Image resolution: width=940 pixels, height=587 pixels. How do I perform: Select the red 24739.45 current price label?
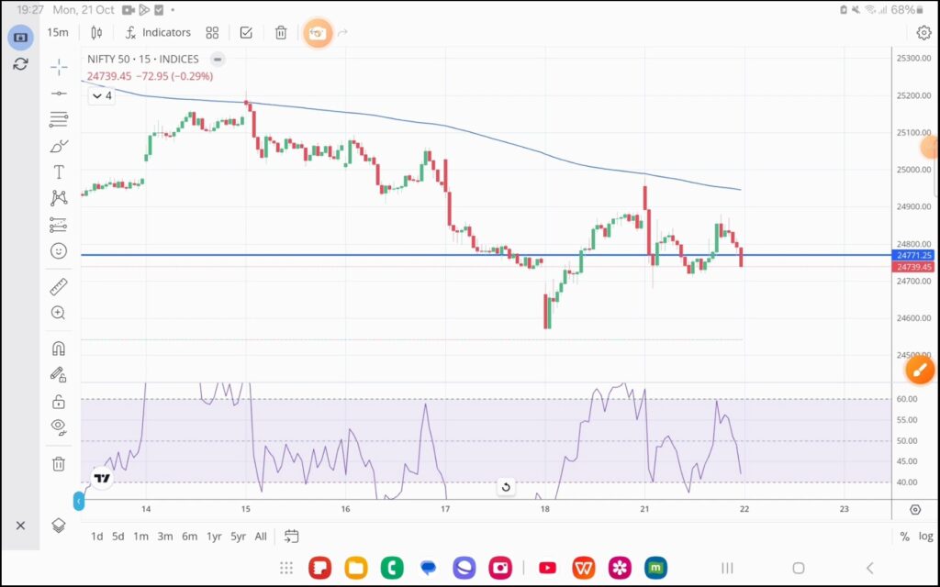coord(913,267)
